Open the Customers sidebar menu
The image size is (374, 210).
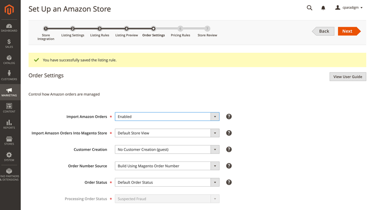9,76
